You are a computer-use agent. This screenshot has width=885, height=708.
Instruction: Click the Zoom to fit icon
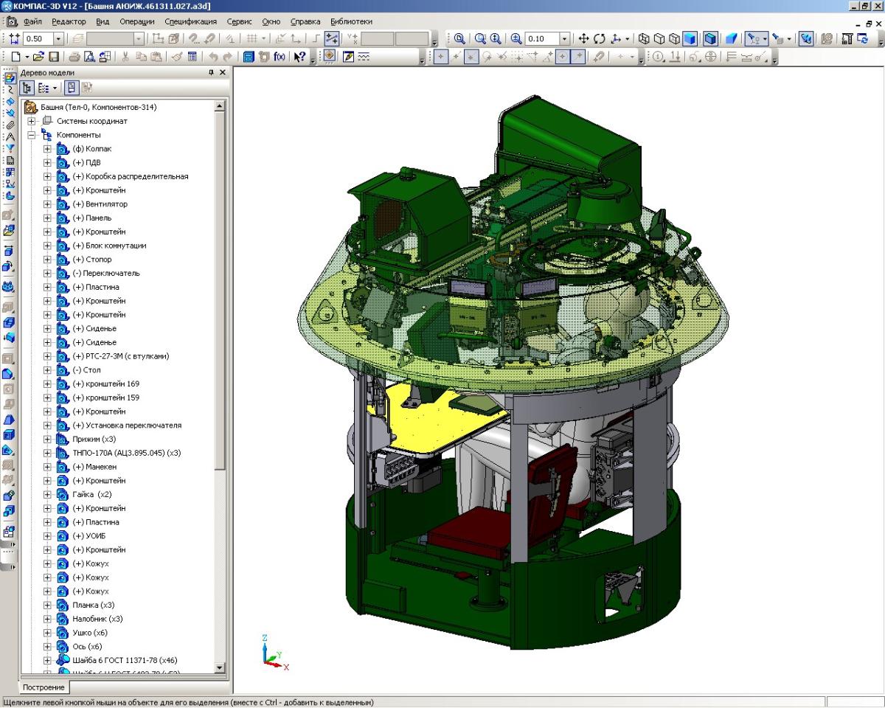pyautogui.click(x=459, y=38)
